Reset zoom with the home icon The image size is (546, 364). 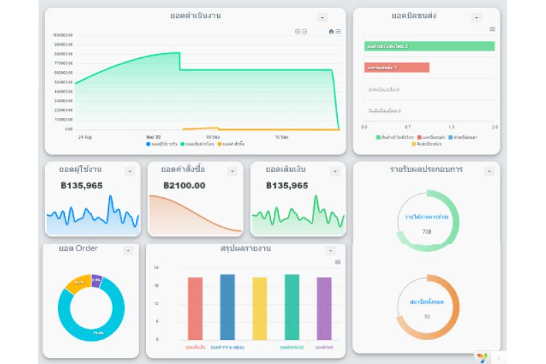[331, 31]
